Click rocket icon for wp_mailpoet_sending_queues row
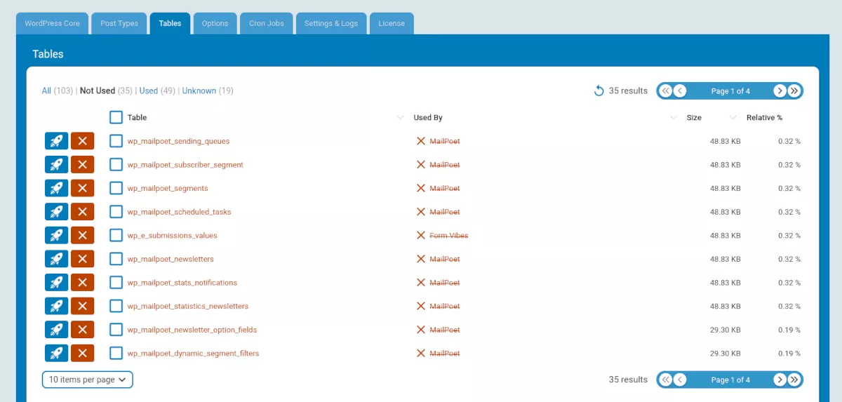The width and height of the screenshot is (842, 402). click(56, 141)
